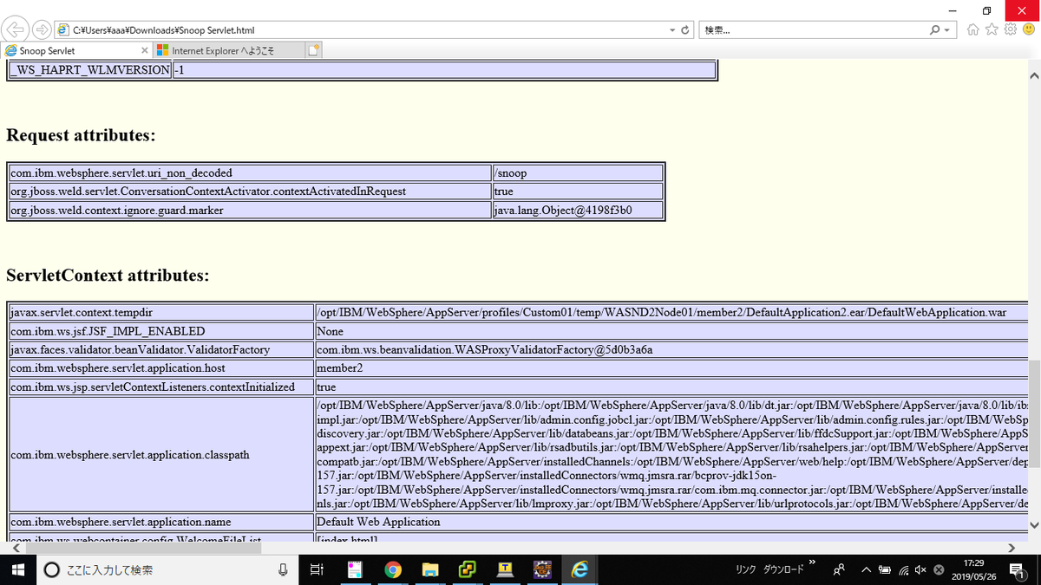Screen dimensions: 1041x585
Task: Click the ConversationContextActivator.contextActivatedInRequest cell
Action: (x=250, y=191)
